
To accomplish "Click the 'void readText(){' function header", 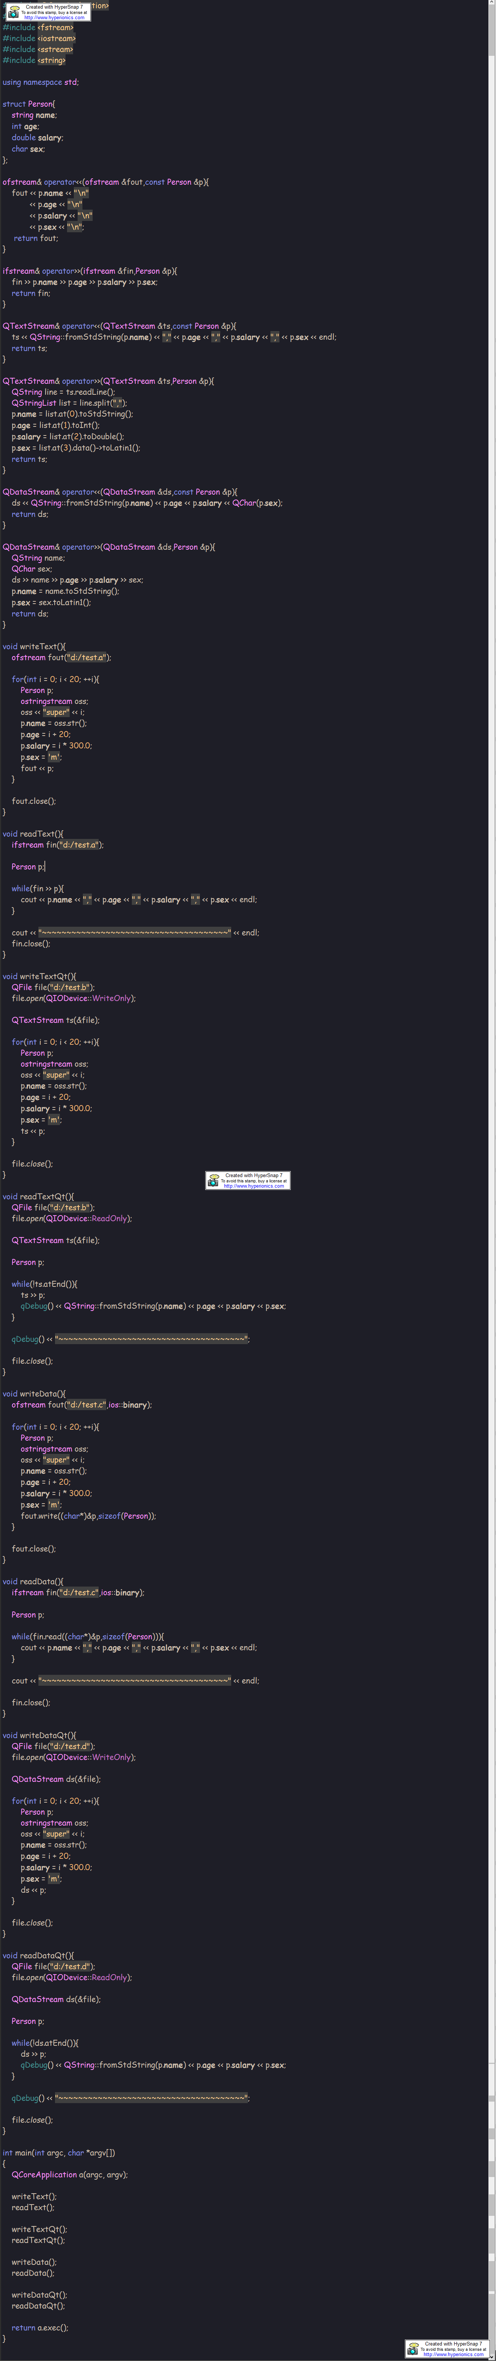I will point(33,834).
